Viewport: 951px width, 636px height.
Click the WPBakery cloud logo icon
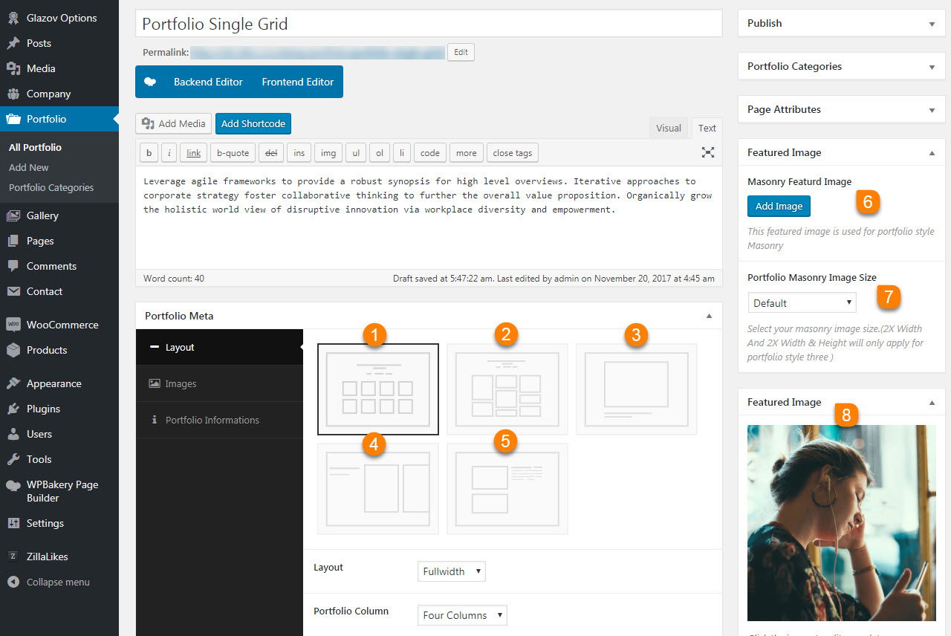pos(13,485)
